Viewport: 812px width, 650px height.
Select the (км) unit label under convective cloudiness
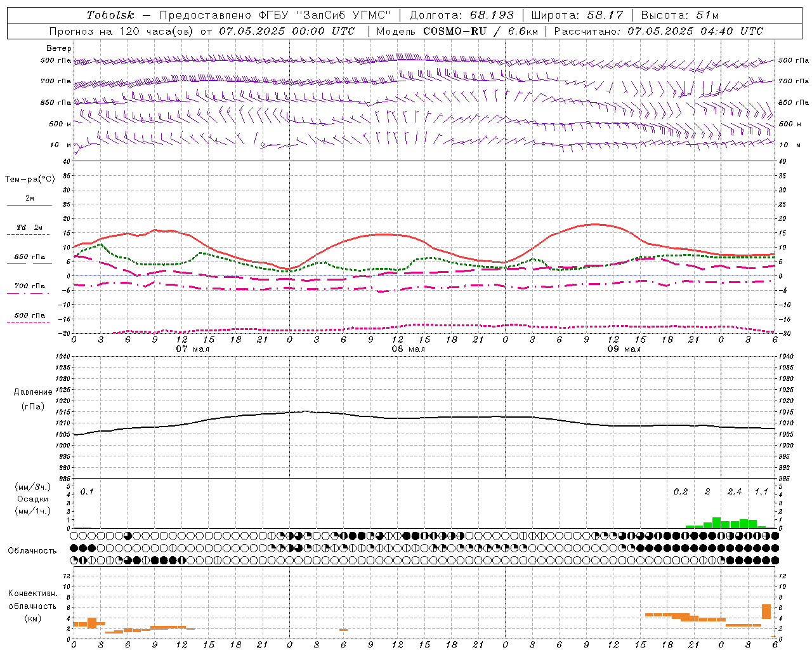click(x=32, y=618)
